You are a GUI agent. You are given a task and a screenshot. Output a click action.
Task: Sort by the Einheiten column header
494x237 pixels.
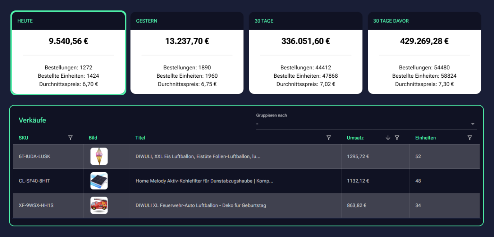click(x=425, y=138)
